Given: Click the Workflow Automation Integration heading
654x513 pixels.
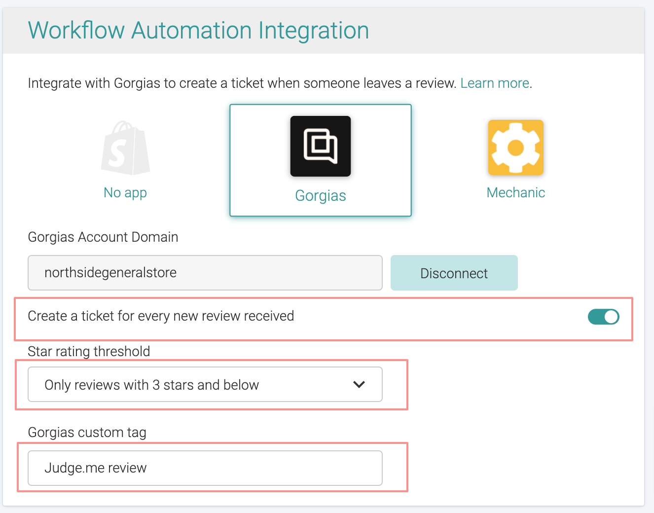Looking at the screenshot, I should [x=198, y=30].
